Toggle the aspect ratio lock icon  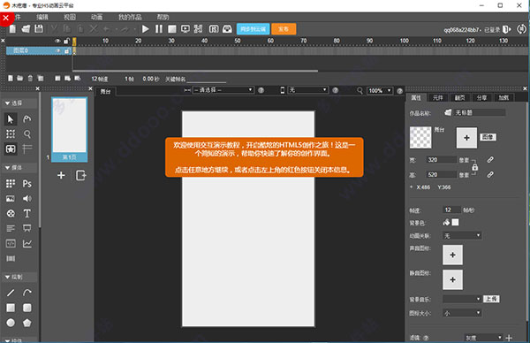point(474,167)
